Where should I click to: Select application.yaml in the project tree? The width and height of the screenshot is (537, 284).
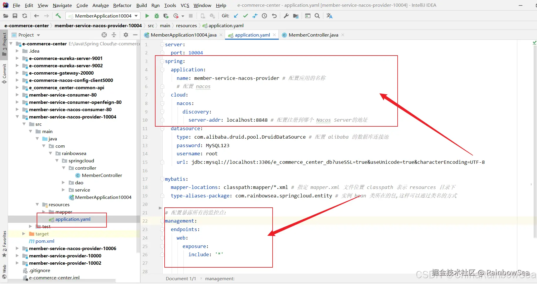pos(73,219)
